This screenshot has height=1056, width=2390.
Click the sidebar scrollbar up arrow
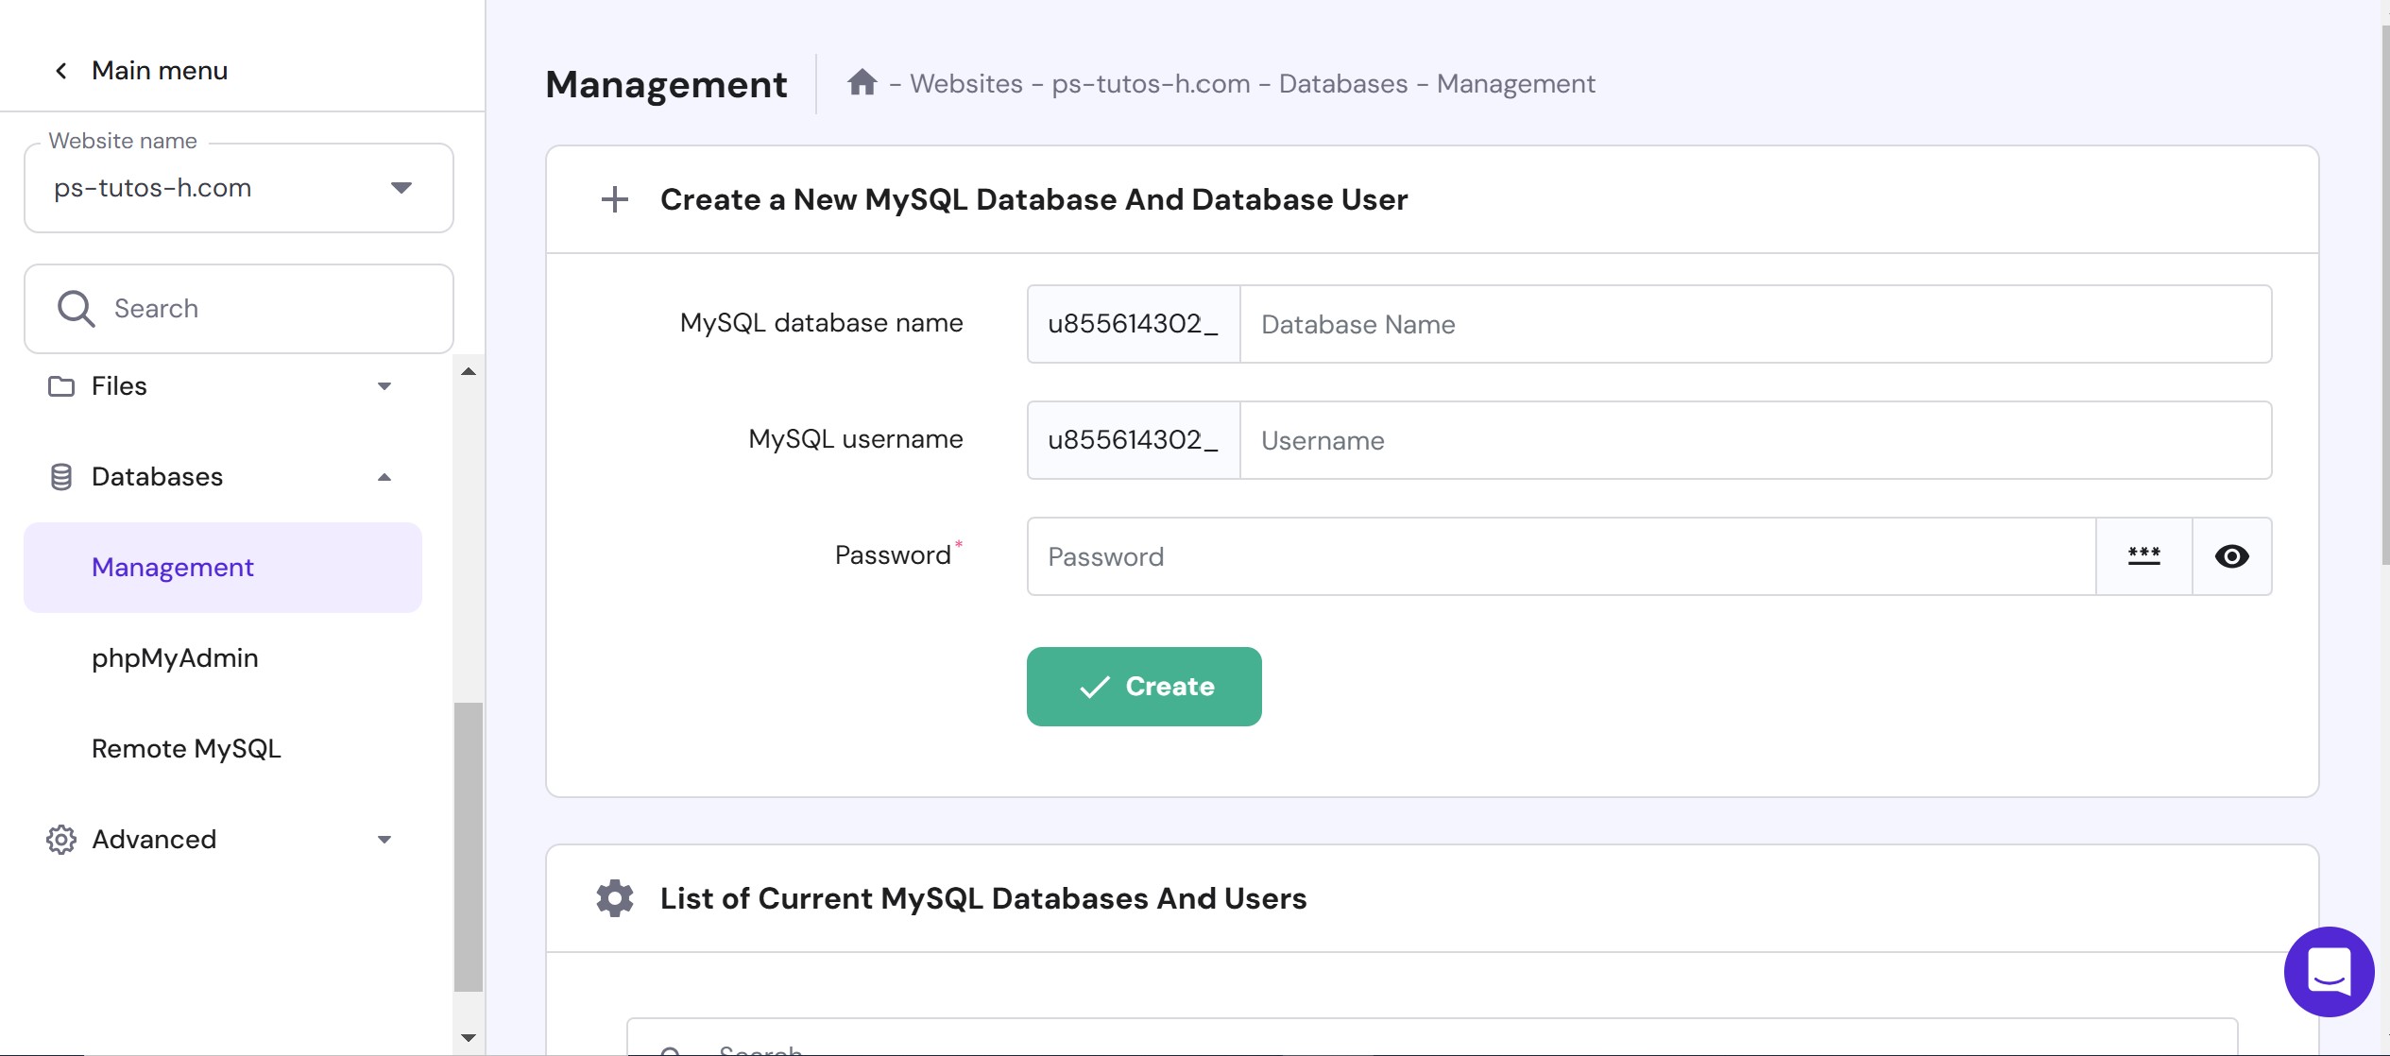[x=469, y=371]
